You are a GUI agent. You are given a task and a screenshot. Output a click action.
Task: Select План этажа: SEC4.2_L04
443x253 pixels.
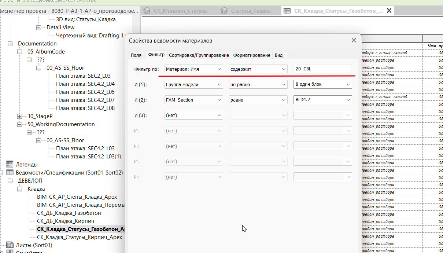pyautogui.click(x=85, y=84)
